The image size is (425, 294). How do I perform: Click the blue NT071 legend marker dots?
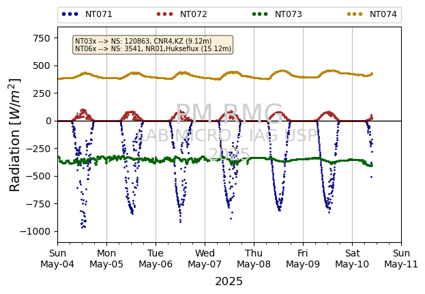pos(70,14)
